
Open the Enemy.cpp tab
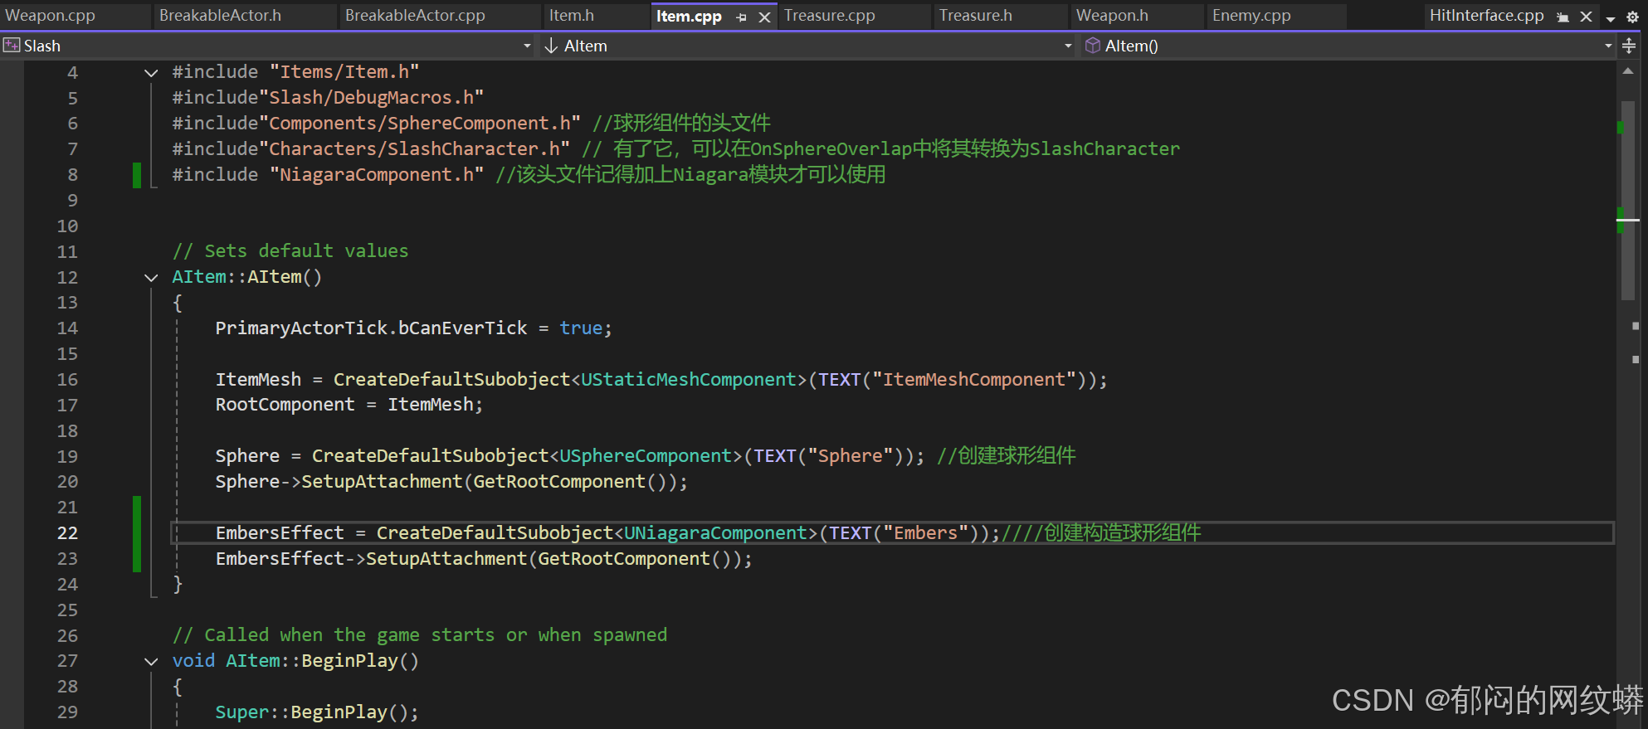pos(1251,16)
